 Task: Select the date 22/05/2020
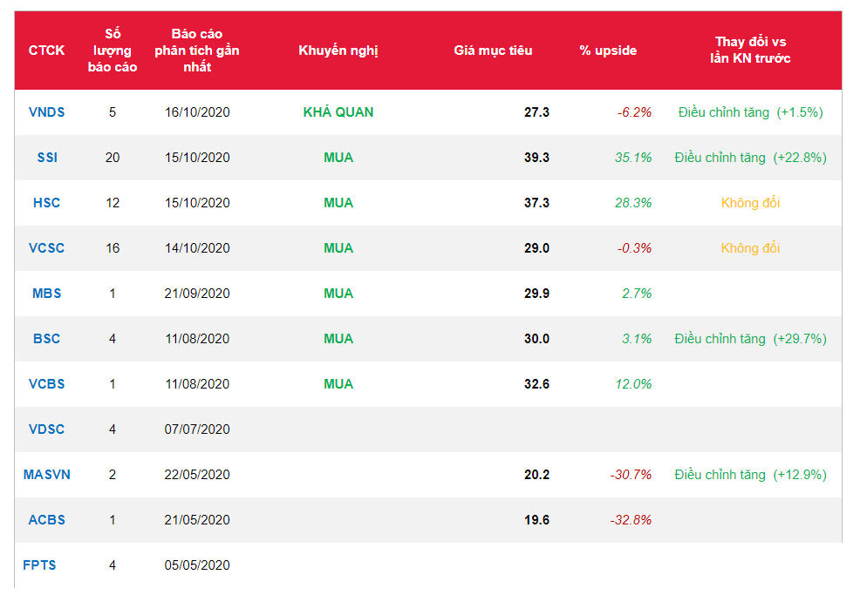(x=197, y=475)
